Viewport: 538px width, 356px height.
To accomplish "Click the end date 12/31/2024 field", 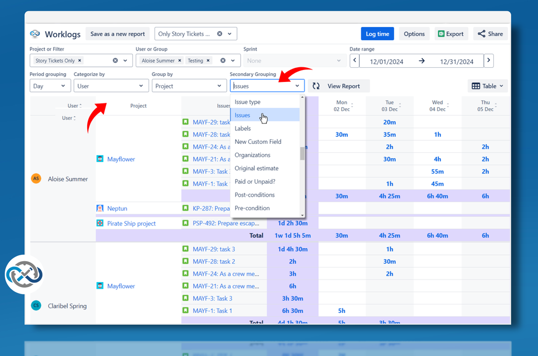I will 457,61.
